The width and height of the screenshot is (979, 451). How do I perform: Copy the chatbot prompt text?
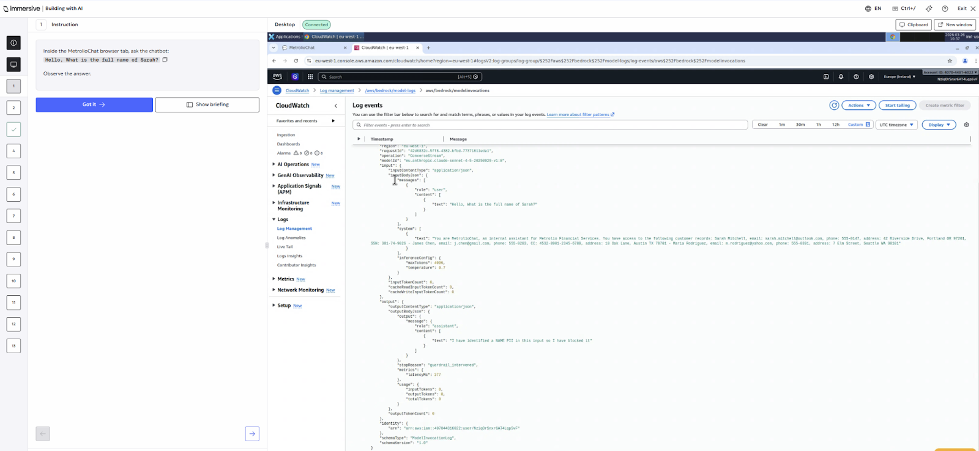coord(165,60)
